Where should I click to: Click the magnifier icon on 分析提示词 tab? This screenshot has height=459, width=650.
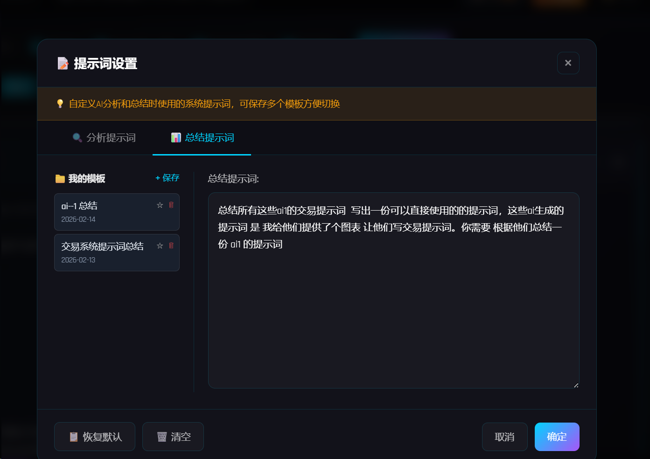coord(77,138)
